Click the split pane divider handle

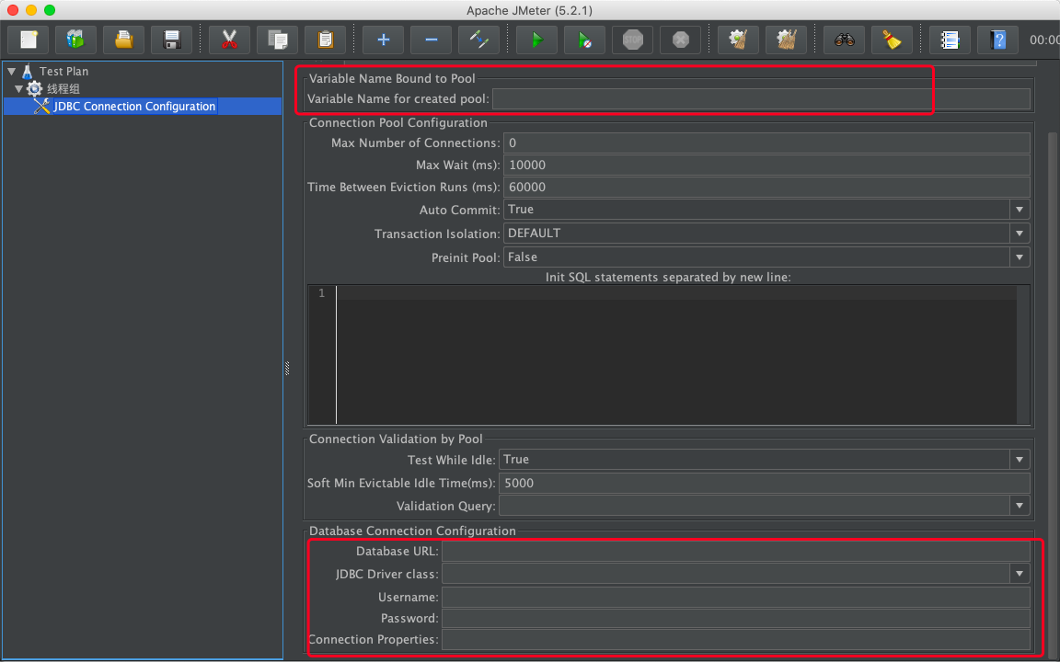[287, 368]
